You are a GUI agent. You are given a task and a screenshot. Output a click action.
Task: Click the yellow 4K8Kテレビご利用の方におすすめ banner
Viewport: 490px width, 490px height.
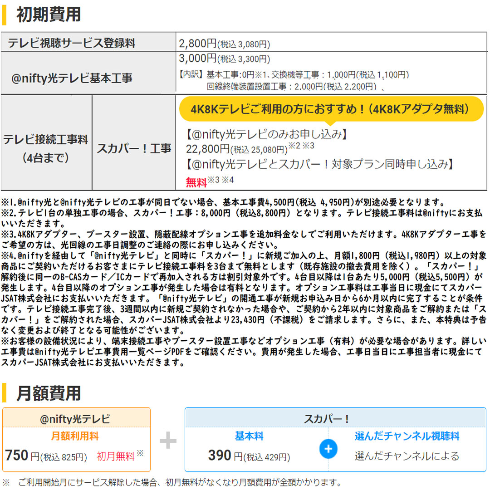point(331,109)
